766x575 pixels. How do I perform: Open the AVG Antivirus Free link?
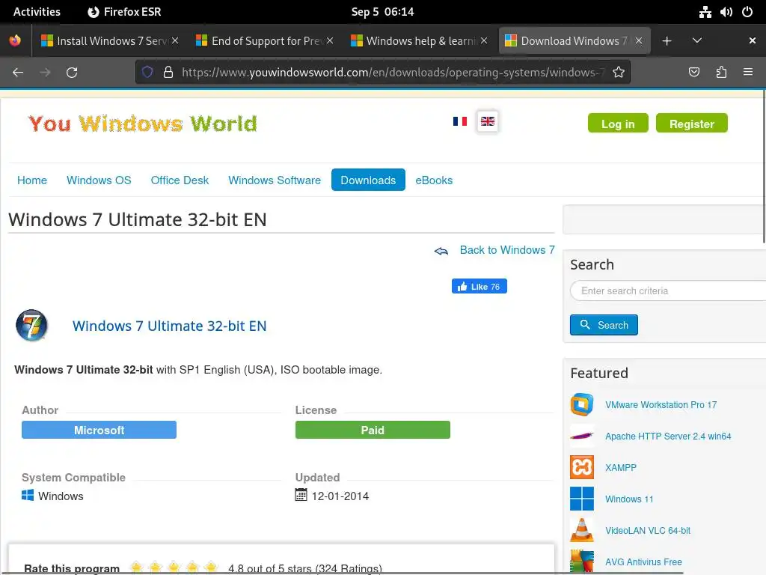point(643,562)
